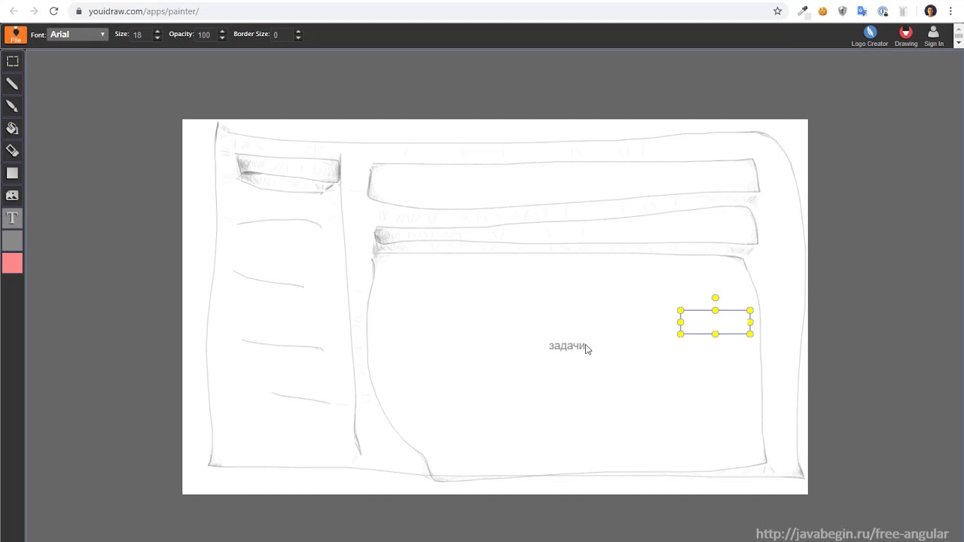Select the pencil line tool
This screenshot has height=542, width=964.
[12, 84]
